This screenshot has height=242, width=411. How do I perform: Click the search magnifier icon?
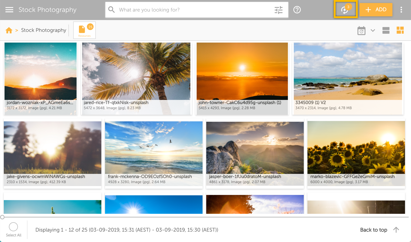111,10
